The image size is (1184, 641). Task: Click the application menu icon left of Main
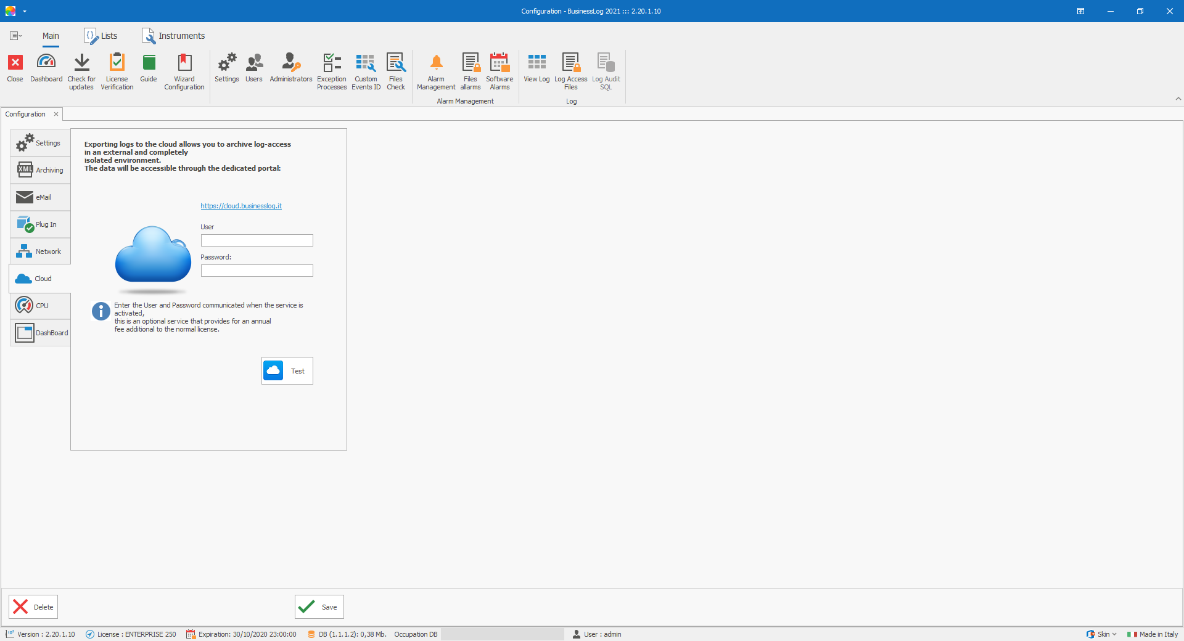point(16,36)
